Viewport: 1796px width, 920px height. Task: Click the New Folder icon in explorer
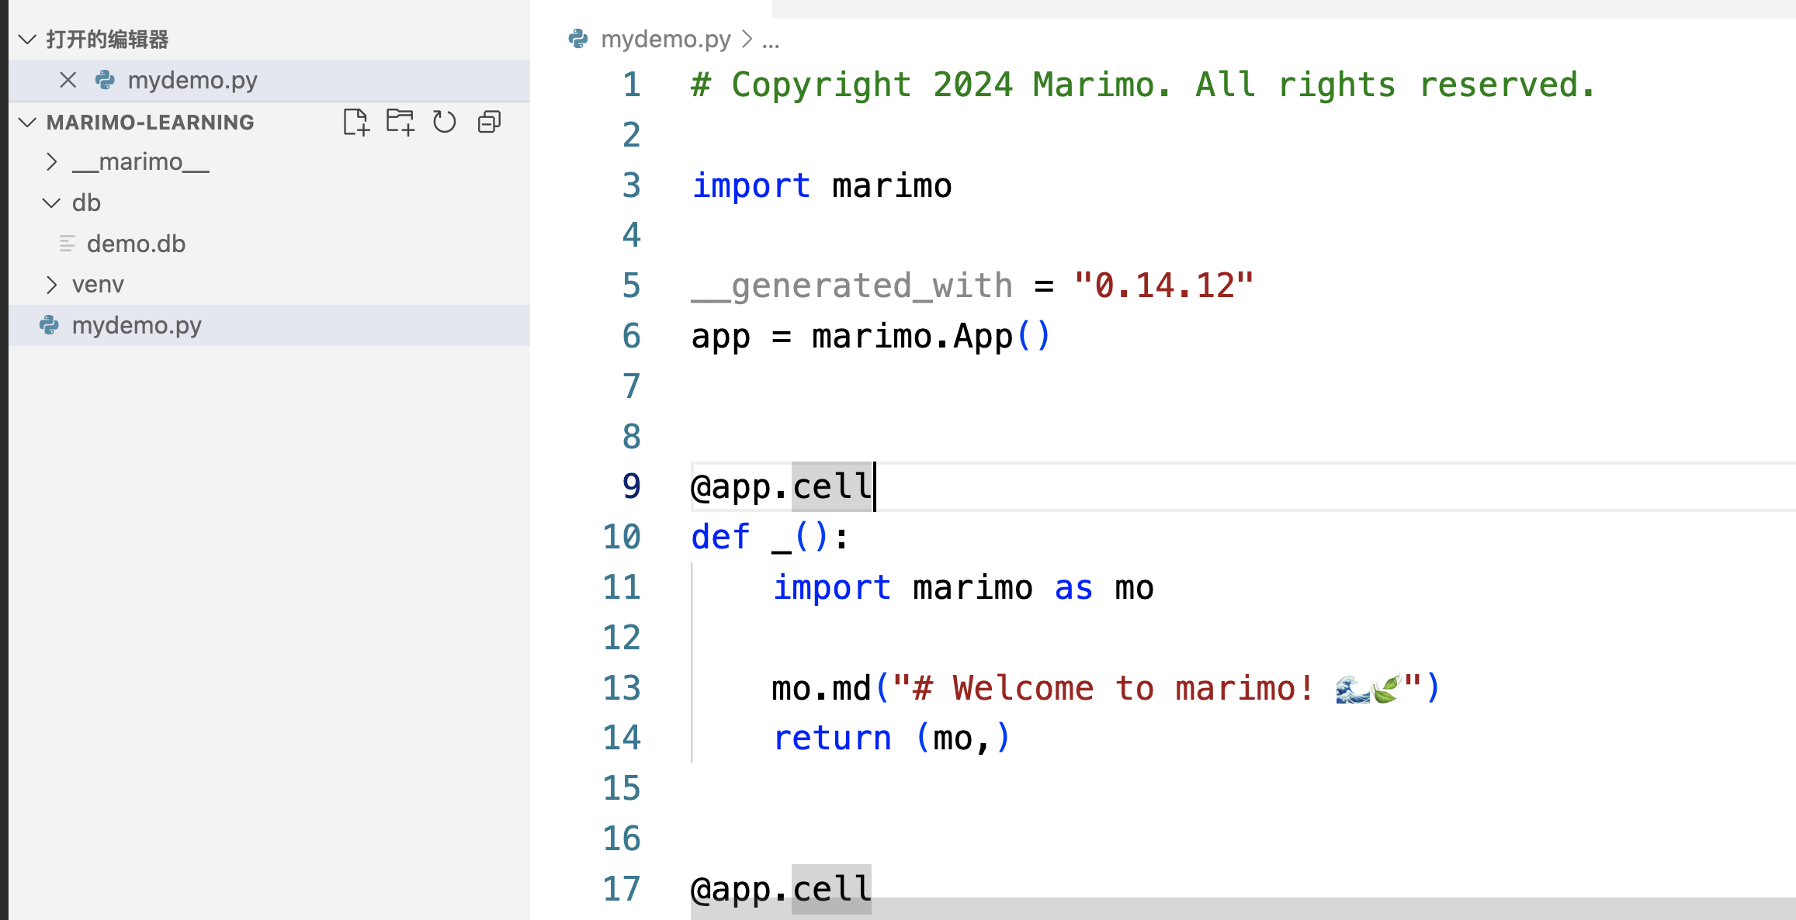[400, 123]
